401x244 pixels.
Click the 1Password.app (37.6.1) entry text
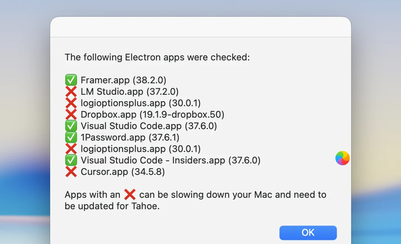point(130,137)
